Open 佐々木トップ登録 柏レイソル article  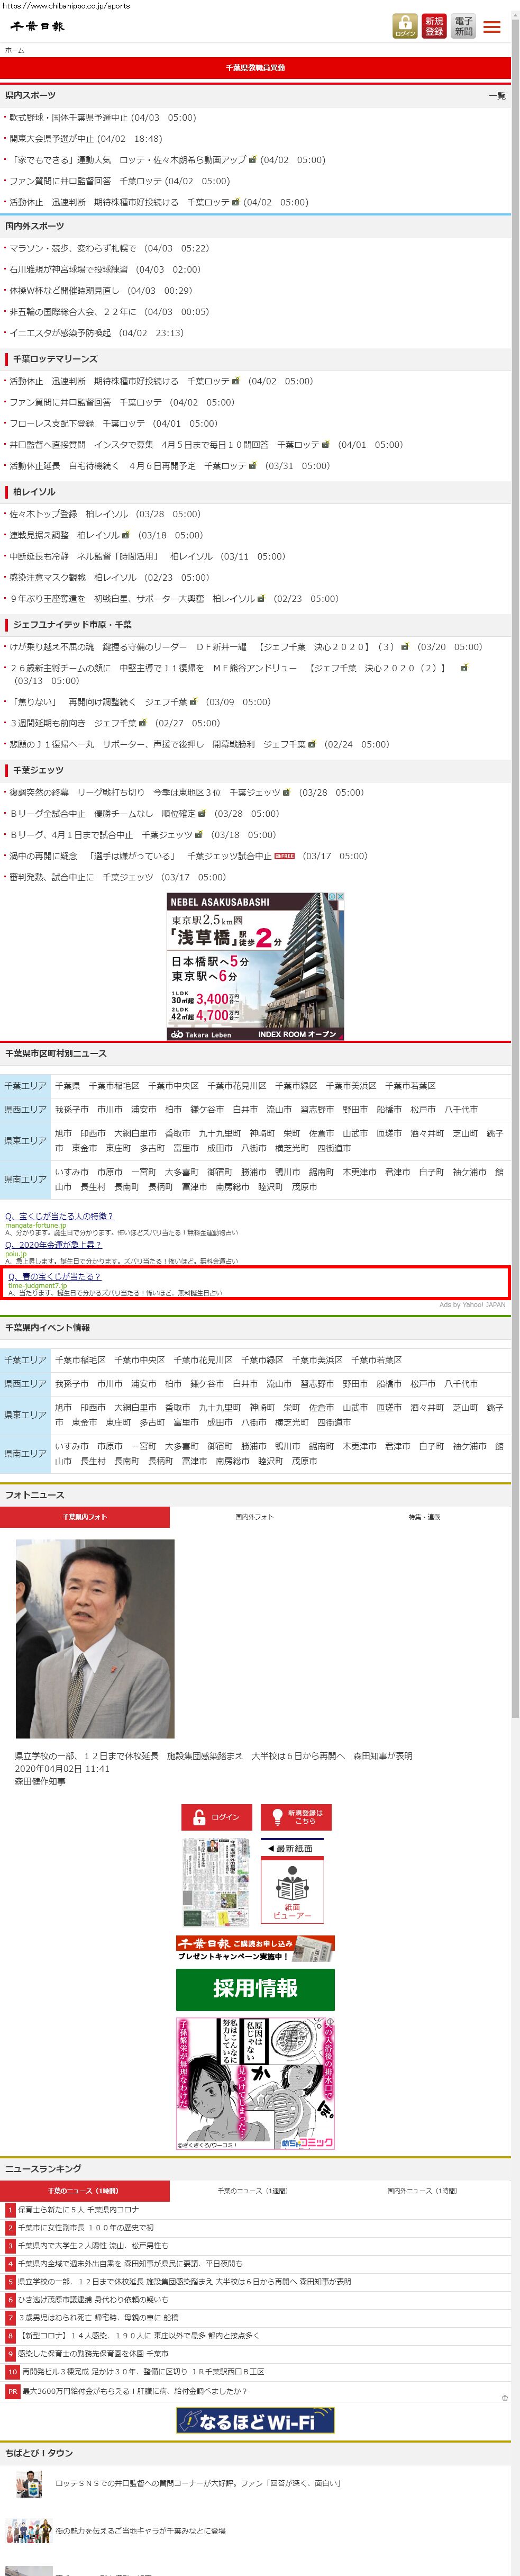tap(68, 514)
